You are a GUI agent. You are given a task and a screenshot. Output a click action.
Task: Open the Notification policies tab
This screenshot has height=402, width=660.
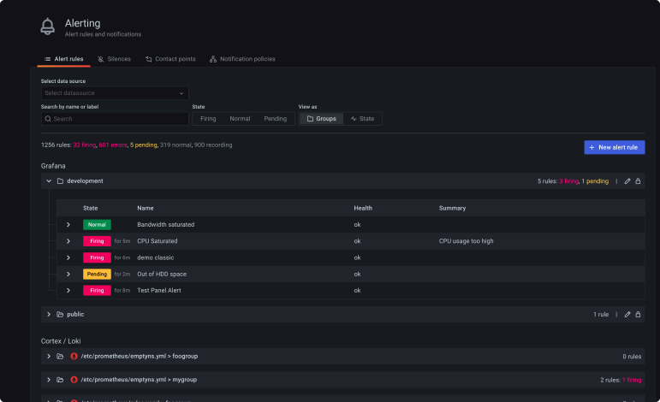[x=242, y=59]
